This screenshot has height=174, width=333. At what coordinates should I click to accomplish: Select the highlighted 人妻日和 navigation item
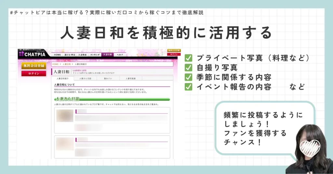107,55
